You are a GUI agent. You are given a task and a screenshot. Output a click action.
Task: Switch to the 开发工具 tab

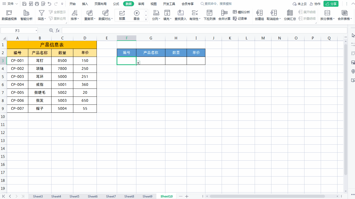point(169,4)
